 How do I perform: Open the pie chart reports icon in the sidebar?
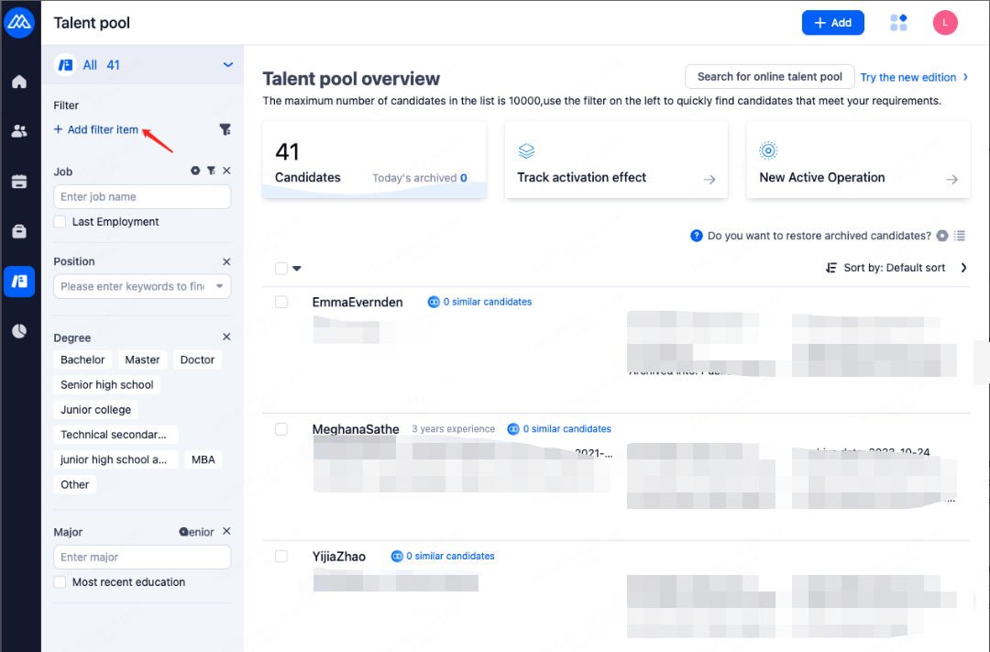point(19,331)
